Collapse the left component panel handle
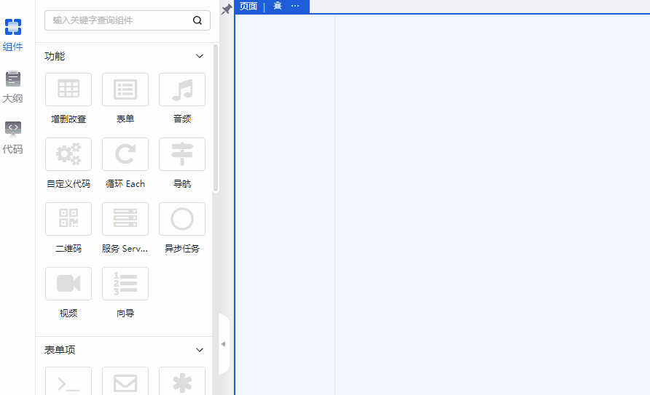Image resolution: width=650 pixels, height=395 pixels. pos(224,344)
